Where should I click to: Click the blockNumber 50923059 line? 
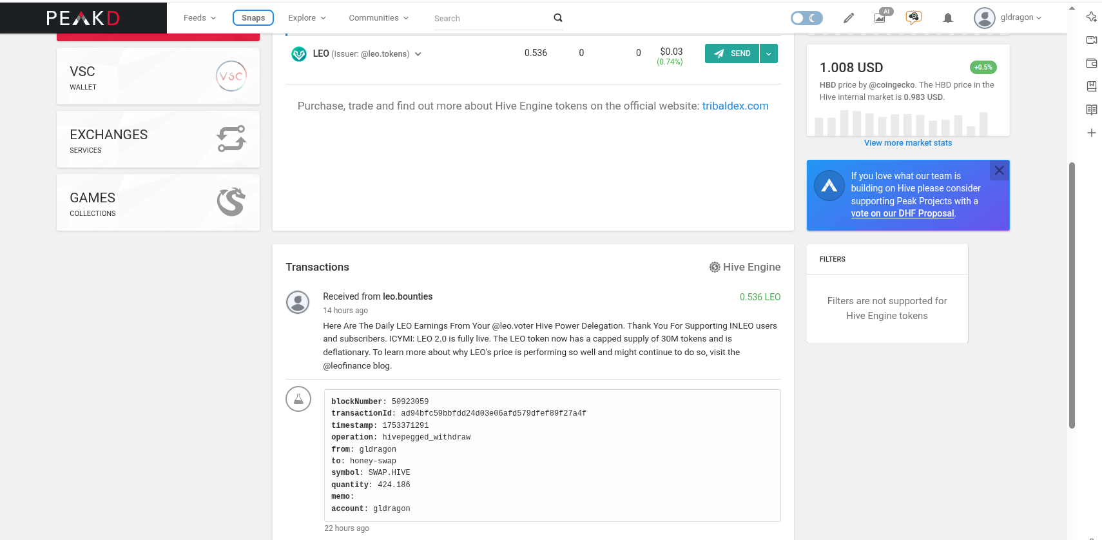(380, 401)
